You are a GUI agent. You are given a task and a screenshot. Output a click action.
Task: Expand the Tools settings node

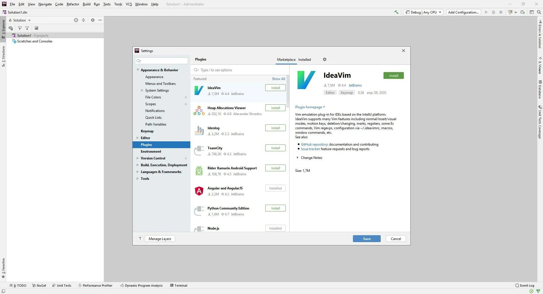point(138,178)
